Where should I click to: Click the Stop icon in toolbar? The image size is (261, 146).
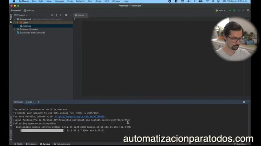pos(243,11)
